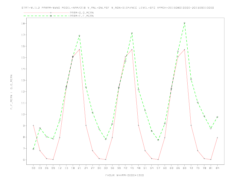The width and height of the screenshot is (237, 183).
Task: Click y-axis tick label 15
Action: click(23, 57)
